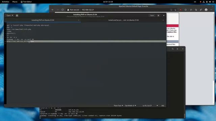Viewport: 216px width, 121px height.
Task: Click the 'nano /var/www/html/info.php' line
Action: pos(19,29)
